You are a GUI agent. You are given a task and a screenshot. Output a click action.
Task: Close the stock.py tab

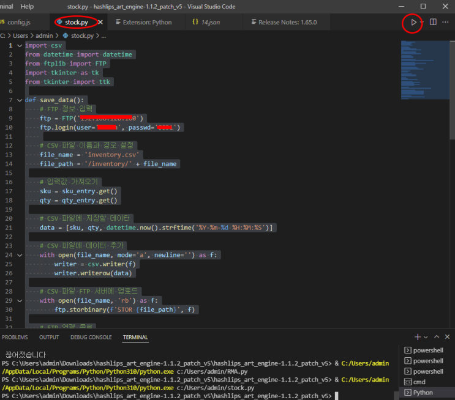coord(100,22)
